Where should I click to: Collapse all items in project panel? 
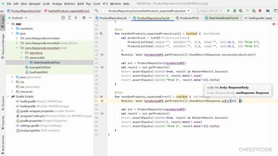click(76, 18)
